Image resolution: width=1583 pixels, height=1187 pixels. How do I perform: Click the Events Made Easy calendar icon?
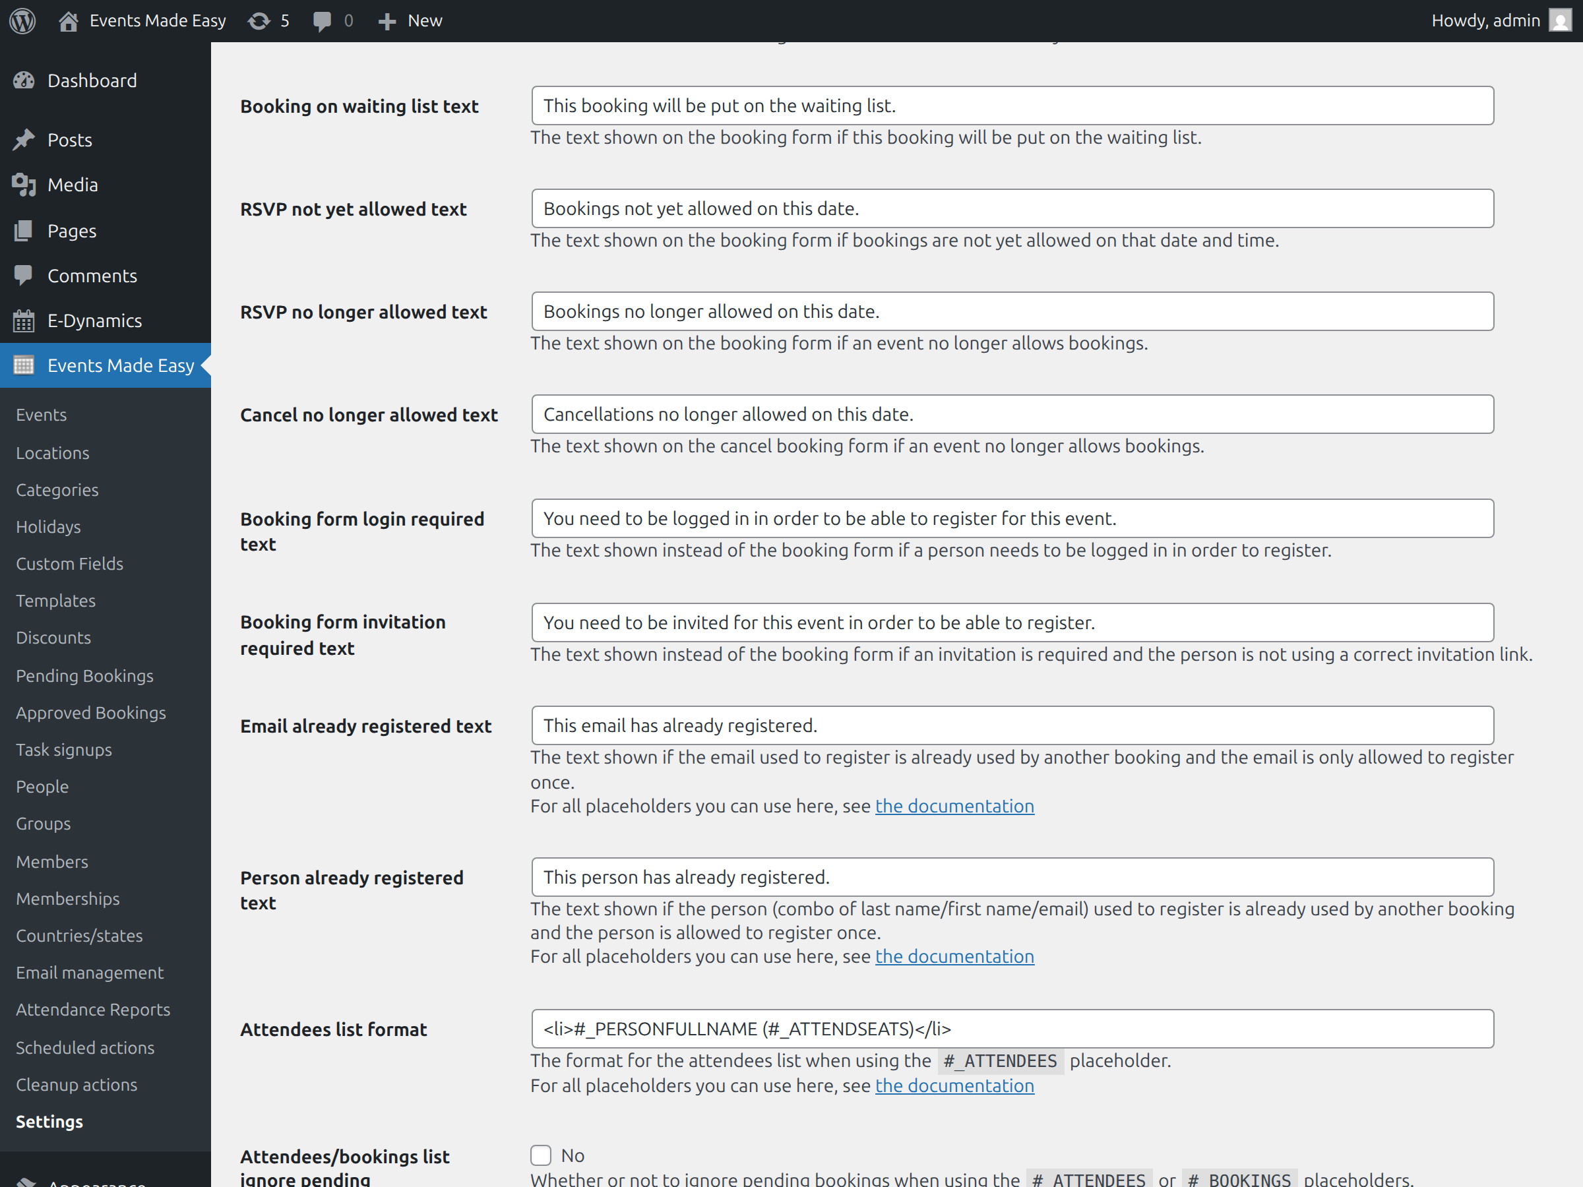[24, 365]
